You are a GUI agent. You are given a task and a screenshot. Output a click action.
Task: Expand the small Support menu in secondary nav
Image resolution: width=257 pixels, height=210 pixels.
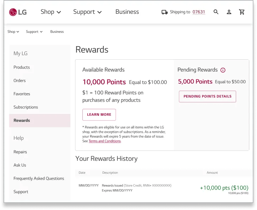[x=34, y=31]
